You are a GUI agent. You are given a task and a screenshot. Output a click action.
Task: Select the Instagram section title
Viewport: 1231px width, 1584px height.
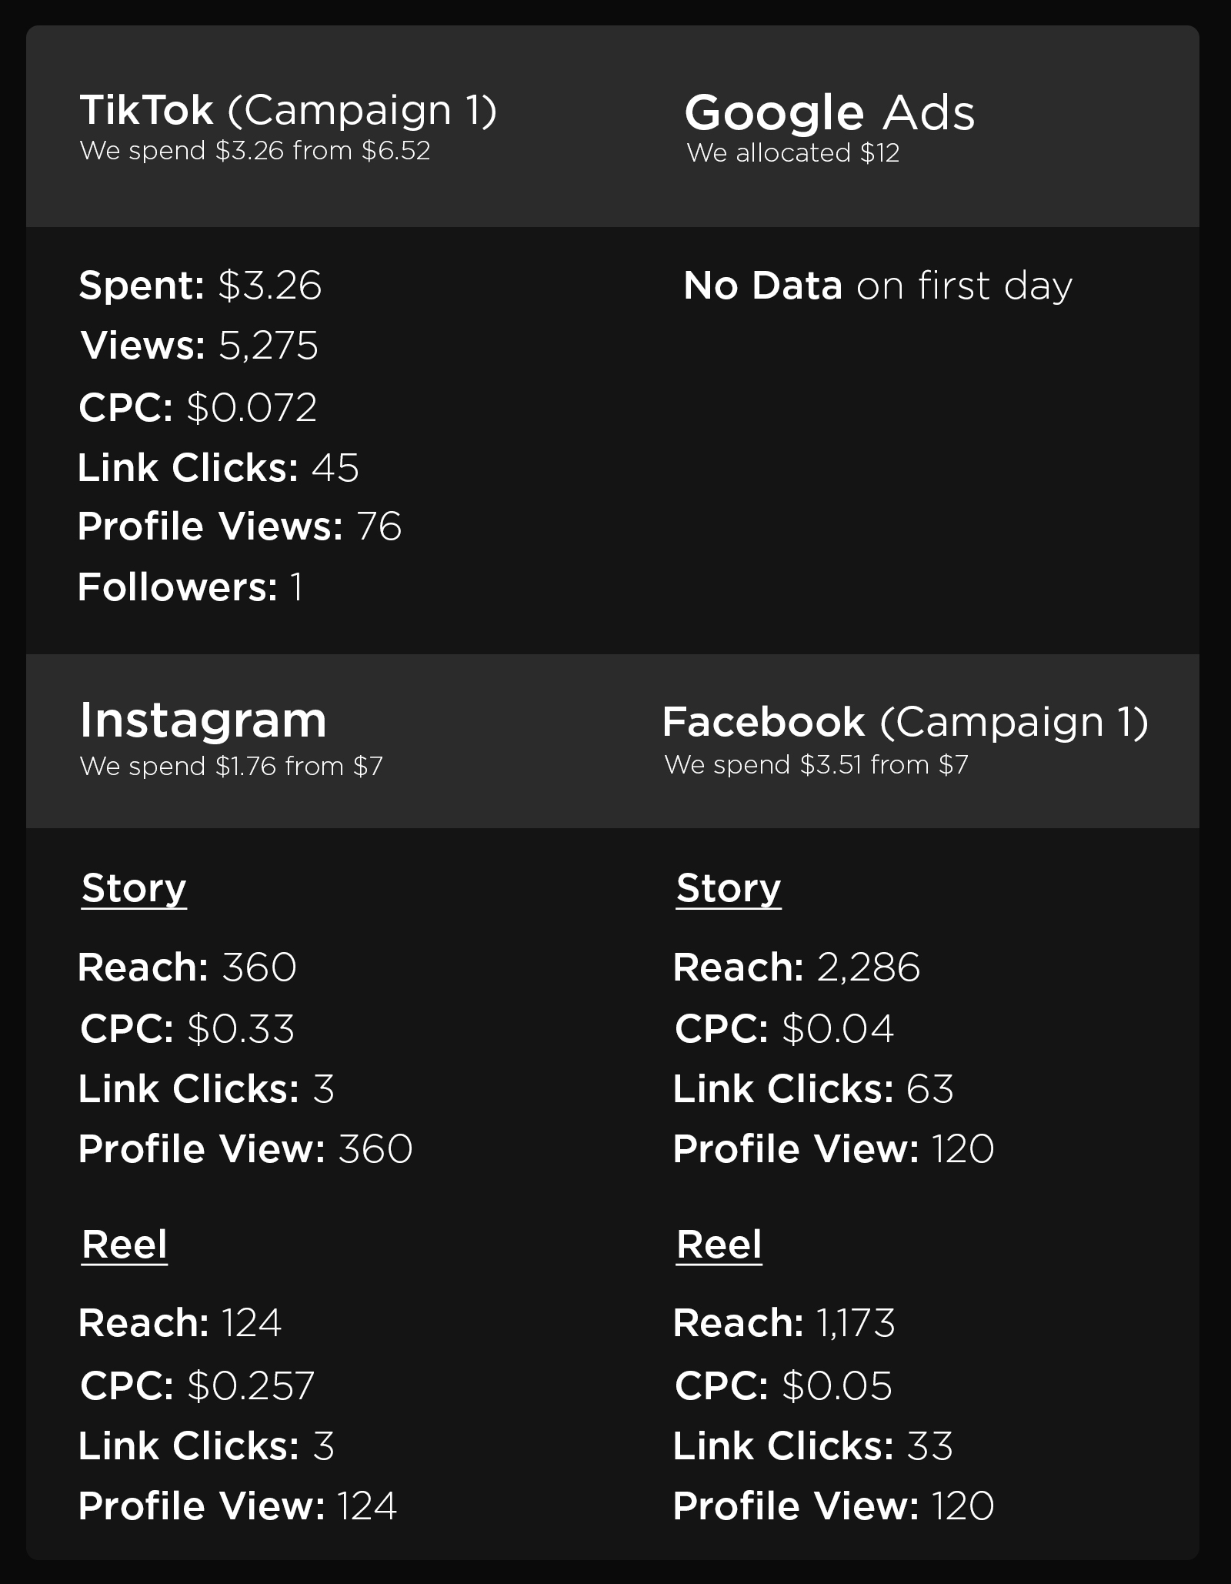tap(203, 720)
